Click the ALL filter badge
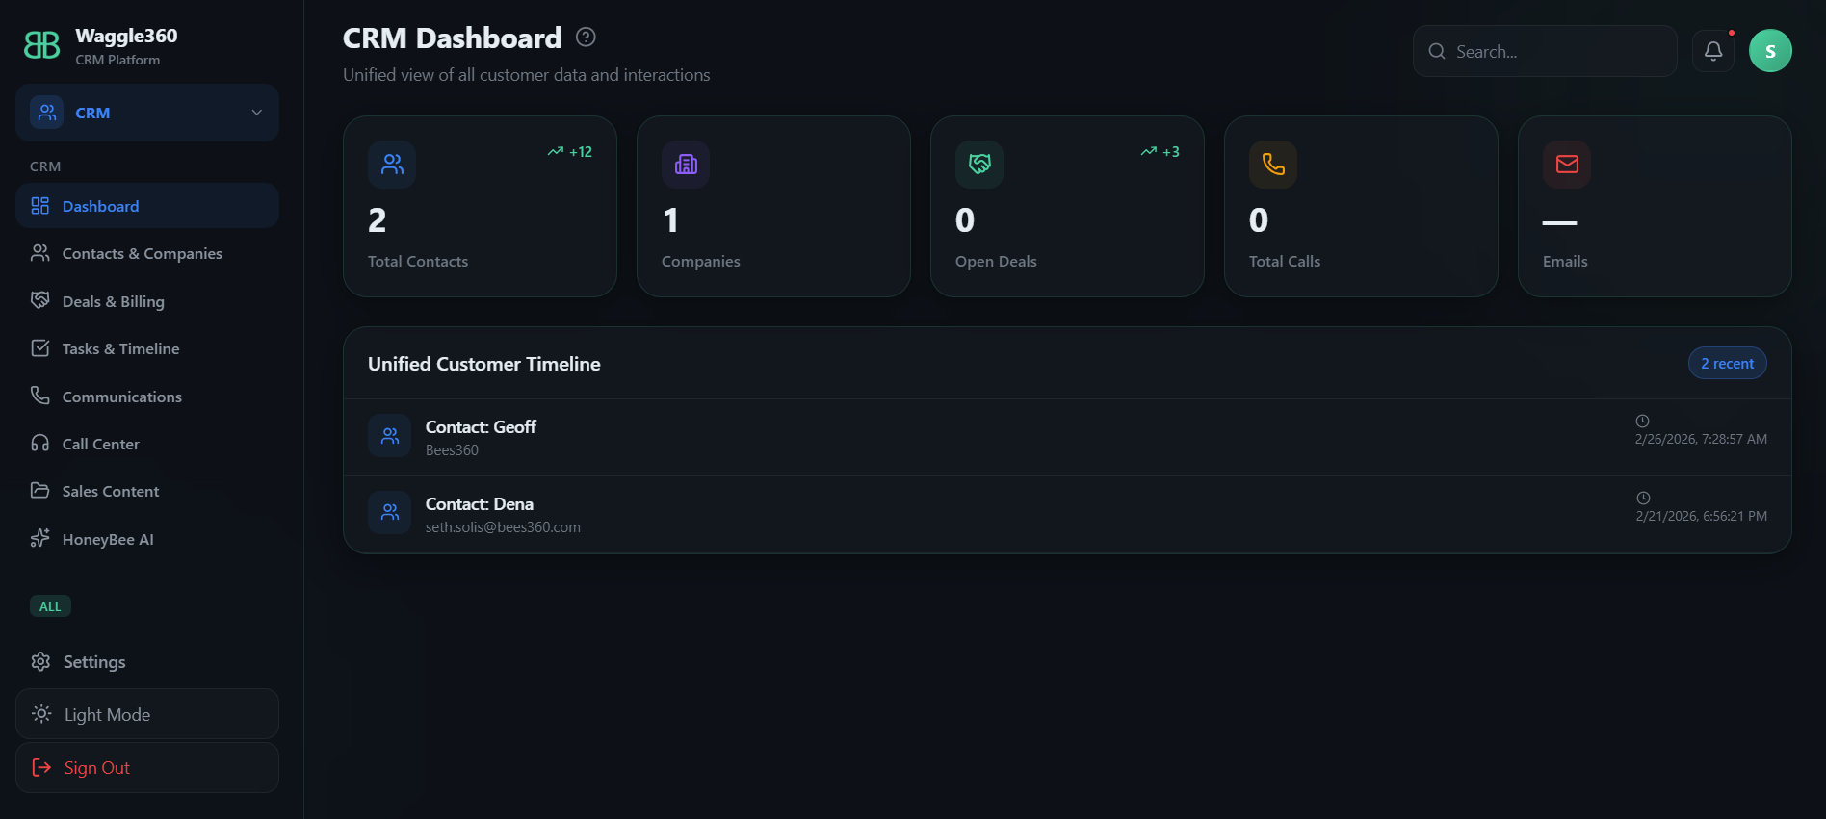 click(50, 606)
